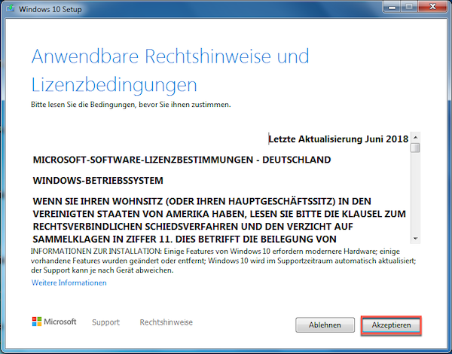
Task: Click the license text scroll-down arrow
Action: [415, 239]
